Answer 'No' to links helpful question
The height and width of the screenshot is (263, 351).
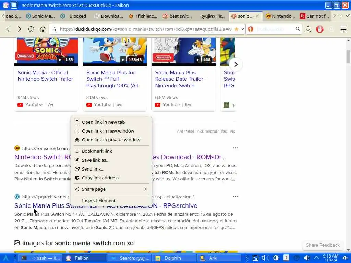233,131
